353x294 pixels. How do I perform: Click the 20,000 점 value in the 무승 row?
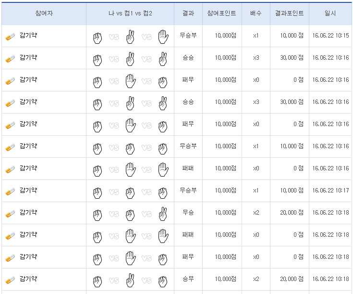click(x=292, y=213)
